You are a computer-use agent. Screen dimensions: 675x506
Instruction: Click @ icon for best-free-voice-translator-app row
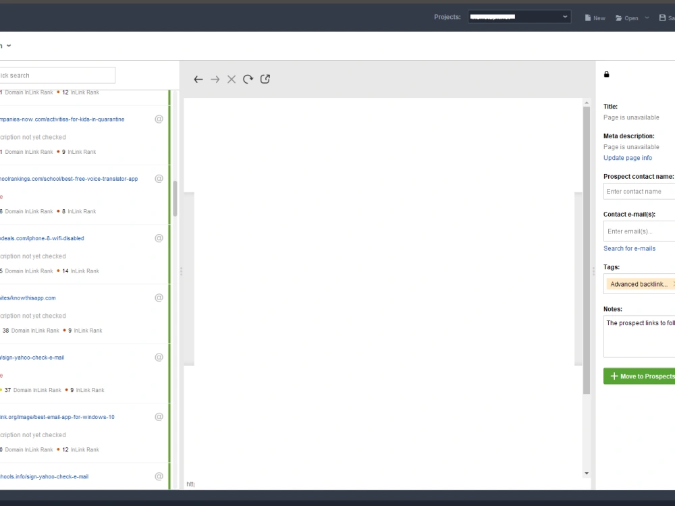[x=159, y=179]
